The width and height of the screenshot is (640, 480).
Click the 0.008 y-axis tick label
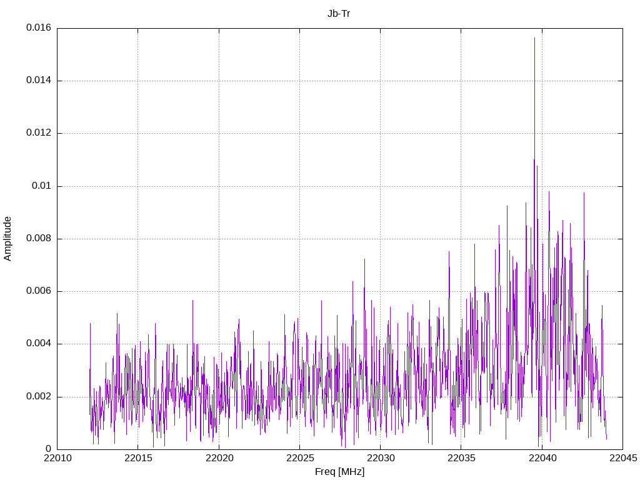click(39, 239)
